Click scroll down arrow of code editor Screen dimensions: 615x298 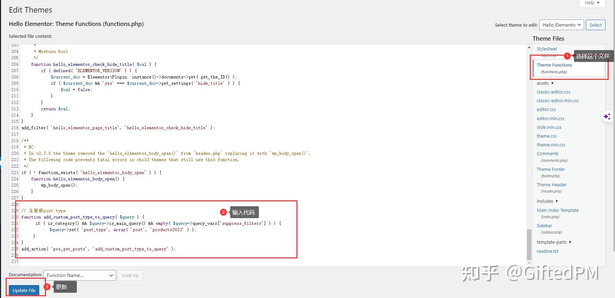point(529,263)
